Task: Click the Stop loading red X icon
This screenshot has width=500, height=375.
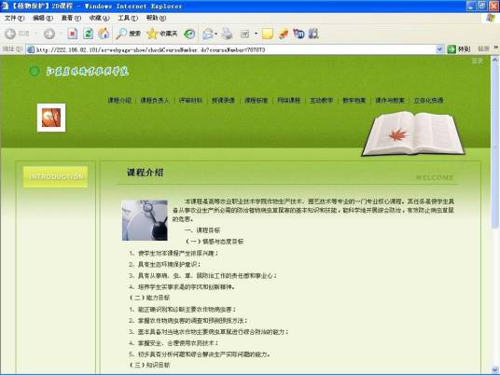Action: [73, 34]
